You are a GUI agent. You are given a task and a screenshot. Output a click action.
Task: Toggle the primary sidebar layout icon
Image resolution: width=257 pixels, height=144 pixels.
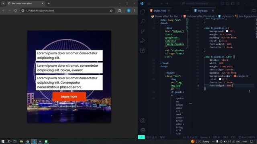pos(222,3)
